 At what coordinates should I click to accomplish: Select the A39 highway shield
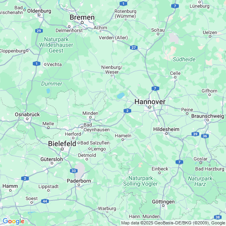pyautogui.click(x=195, y=134)
